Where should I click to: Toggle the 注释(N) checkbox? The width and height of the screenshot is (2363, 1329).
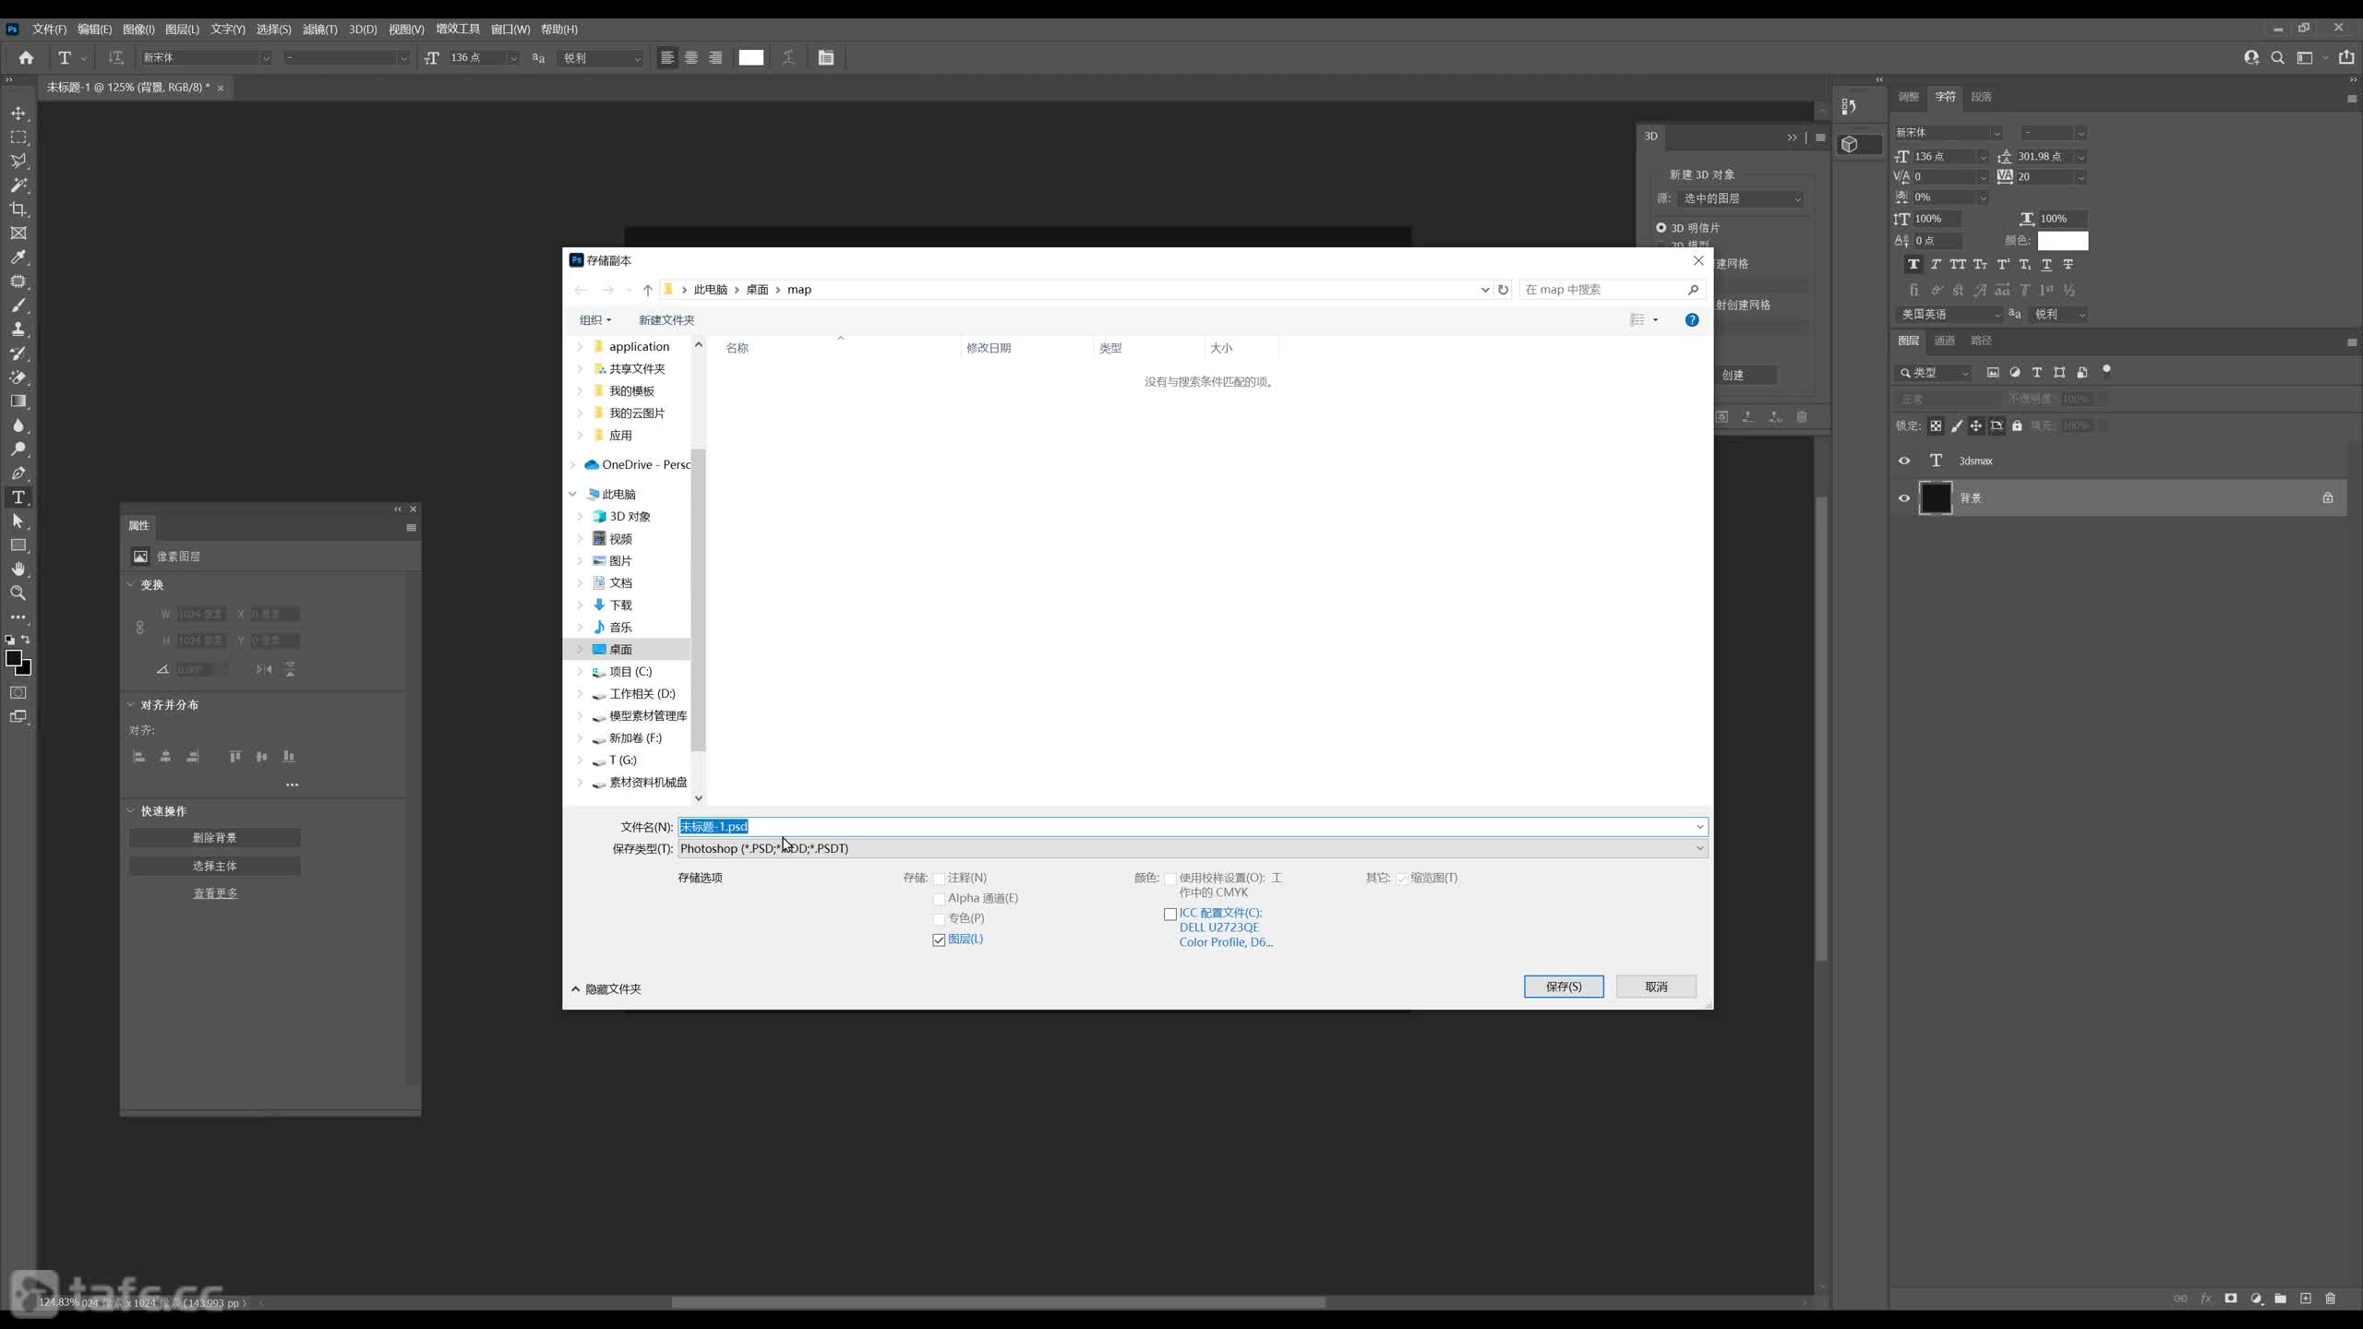click(939, 879)
